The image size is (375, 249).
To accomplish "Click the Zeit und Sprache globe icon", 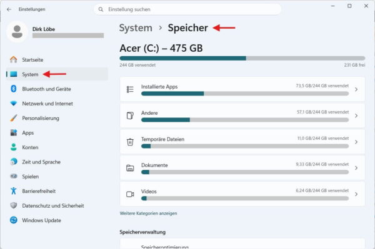I will [x=14, y=162].
